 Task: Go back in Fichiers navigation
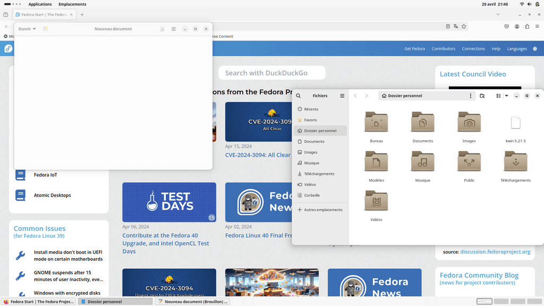355,96
